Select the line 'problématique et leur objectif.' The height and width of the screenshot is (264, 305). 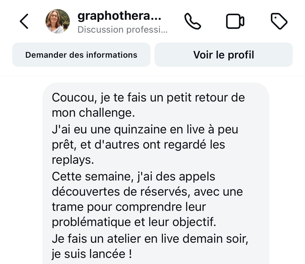134,222
